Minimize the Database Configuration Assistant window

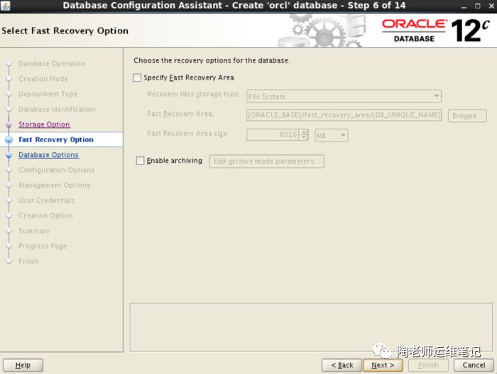464,6
